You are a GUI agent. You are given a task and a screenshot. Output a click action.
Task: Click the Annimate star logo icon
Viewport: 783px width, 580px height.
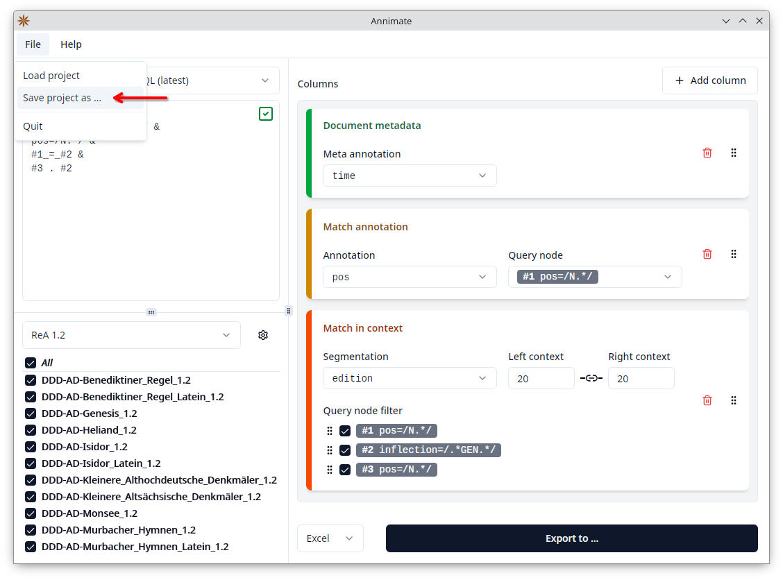tap(24, 20)
